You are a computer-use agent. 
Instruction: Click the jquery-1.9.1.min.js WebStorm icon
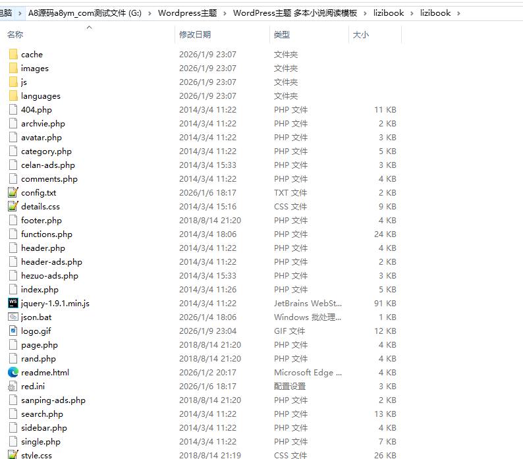(x=13, y=304)
